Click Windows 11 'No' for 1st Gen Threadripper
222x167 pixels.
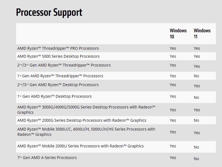196,76
